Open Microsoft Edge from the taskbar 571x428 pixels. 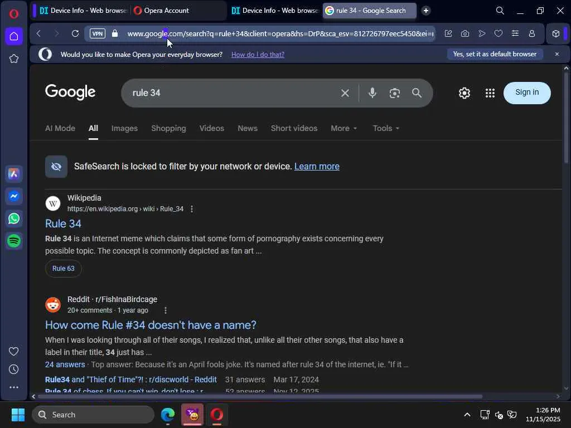pos(168,415)
